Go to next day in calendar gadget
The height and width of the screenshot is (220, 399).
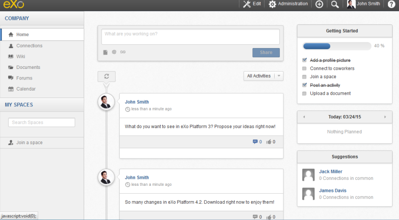(385, 117)
